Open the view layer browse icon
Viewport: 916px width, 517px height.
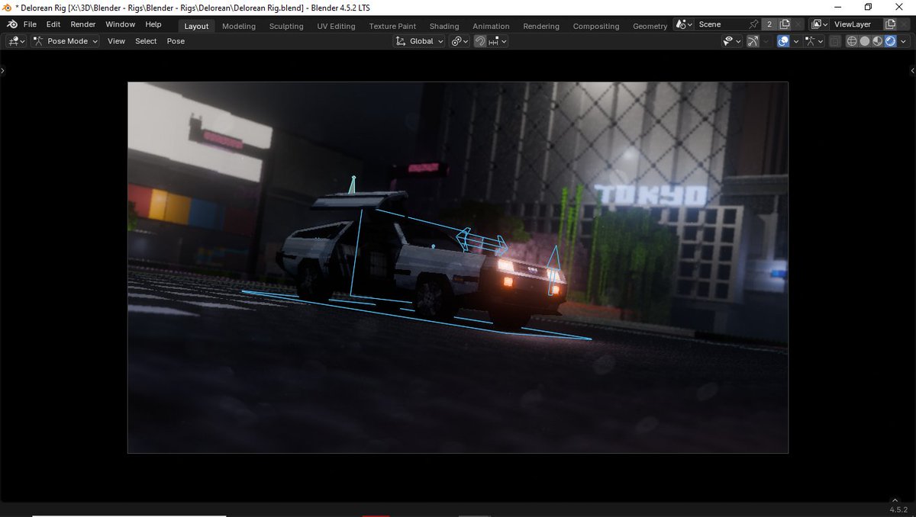pyautogui.click(x=818, y=24)
